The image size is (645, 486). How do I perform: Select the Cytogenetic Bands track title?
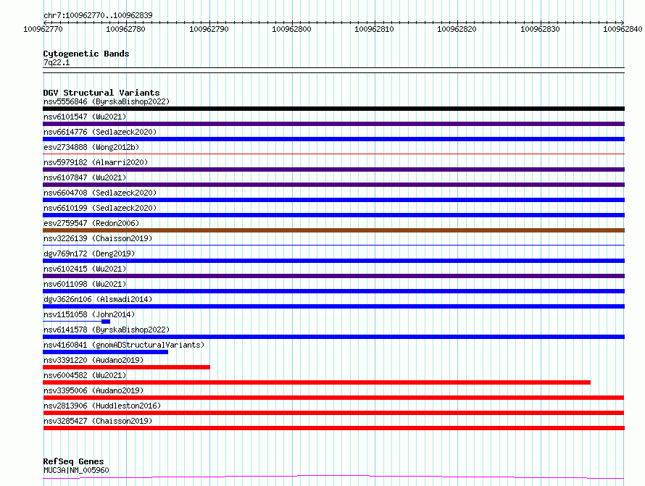[86, 54]
